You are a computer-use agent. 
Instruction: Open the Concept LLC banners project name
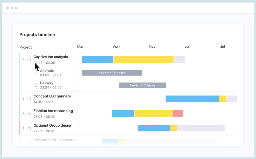tap(52, 96)
